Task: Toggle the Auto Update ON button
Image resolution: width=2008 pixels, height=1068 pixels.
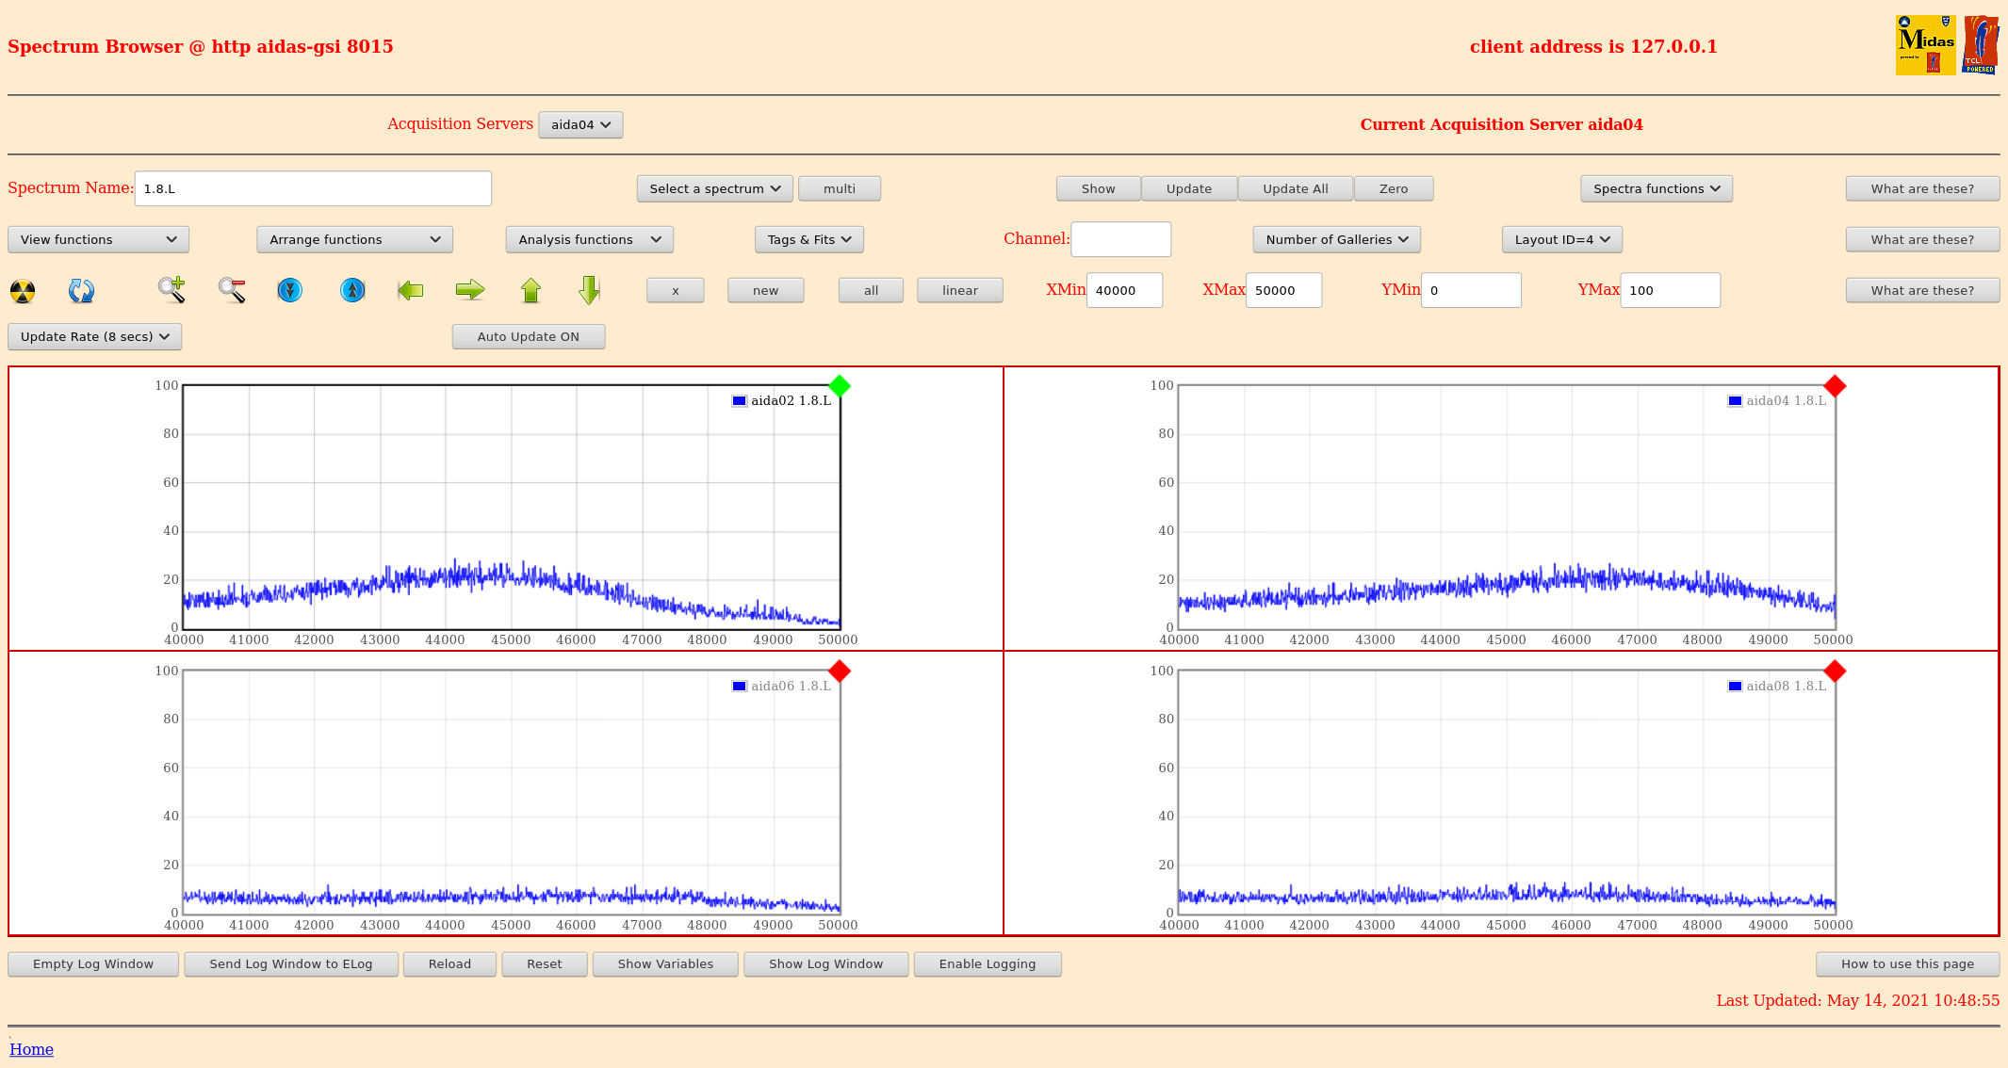Action: click(528, 336)
